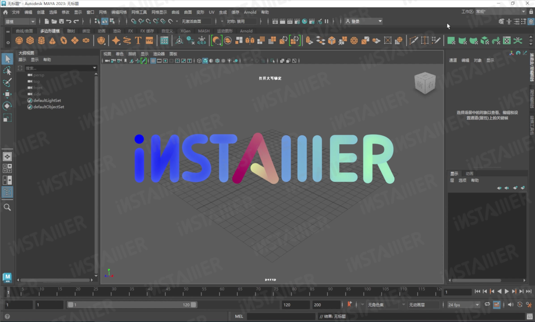This screenshot has height=322, width=535.
Task: Switch to the XGen shelf tab
Action: tap(185, 31)
